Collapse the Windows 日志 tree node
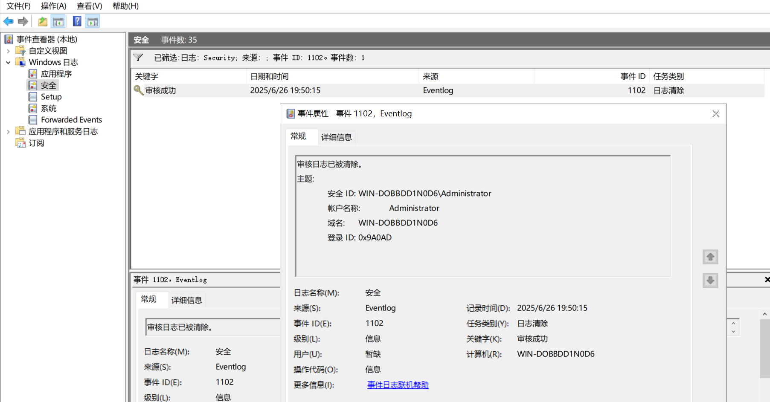 coord(8,63)
